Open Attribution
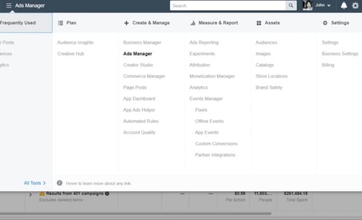Image resolution: width=362 pixels, height=220 pixels. point(200,65)
